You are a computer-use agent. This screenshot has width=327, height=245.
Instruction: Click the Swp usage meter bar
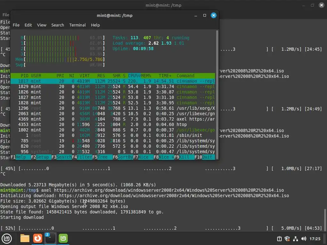pos(60,65)
